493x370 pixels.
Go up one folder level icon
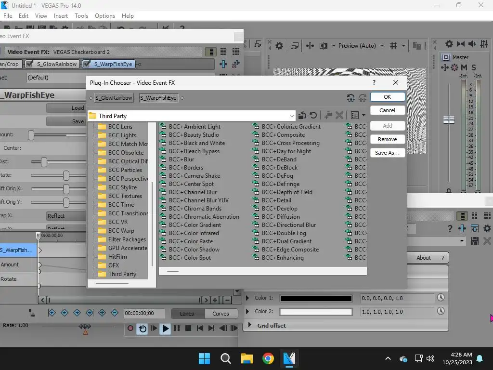(x=302, y=116)
